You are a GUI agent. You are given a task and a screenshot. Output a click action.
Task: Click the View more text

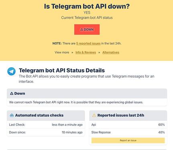coord(62,52)
